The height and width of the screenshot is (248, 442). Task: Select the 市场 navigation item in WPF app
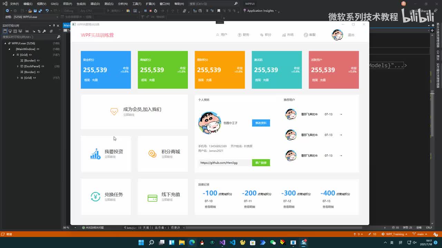pyautogui.click(x=288, y=35)
